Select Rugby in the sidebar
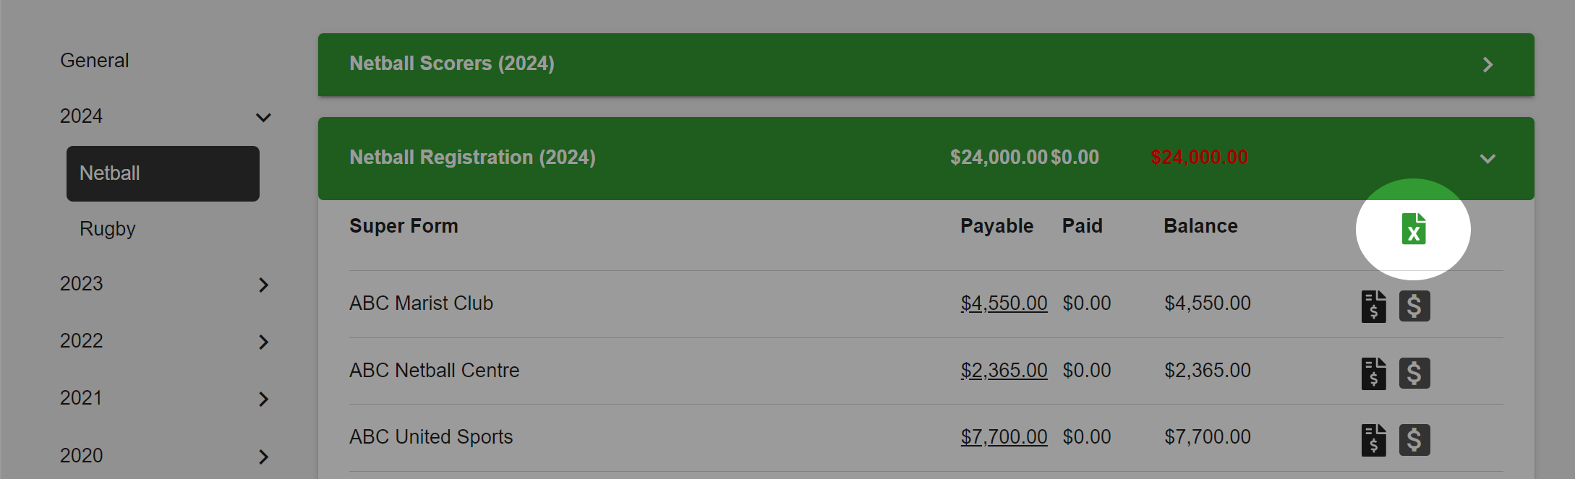This screenshot has height=479, width=1575. (x=108, y=229)
